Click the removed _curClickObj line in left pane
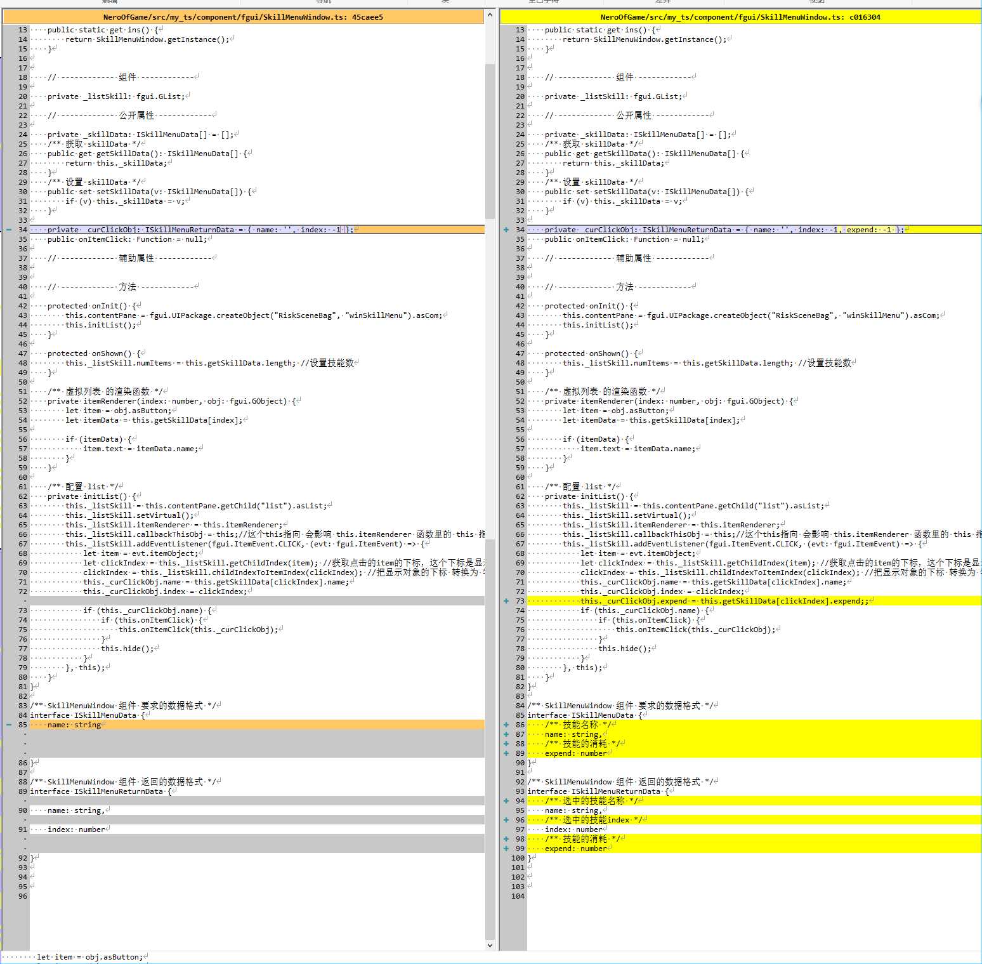This screenshot has width=982, height=964. coord(257,230)
